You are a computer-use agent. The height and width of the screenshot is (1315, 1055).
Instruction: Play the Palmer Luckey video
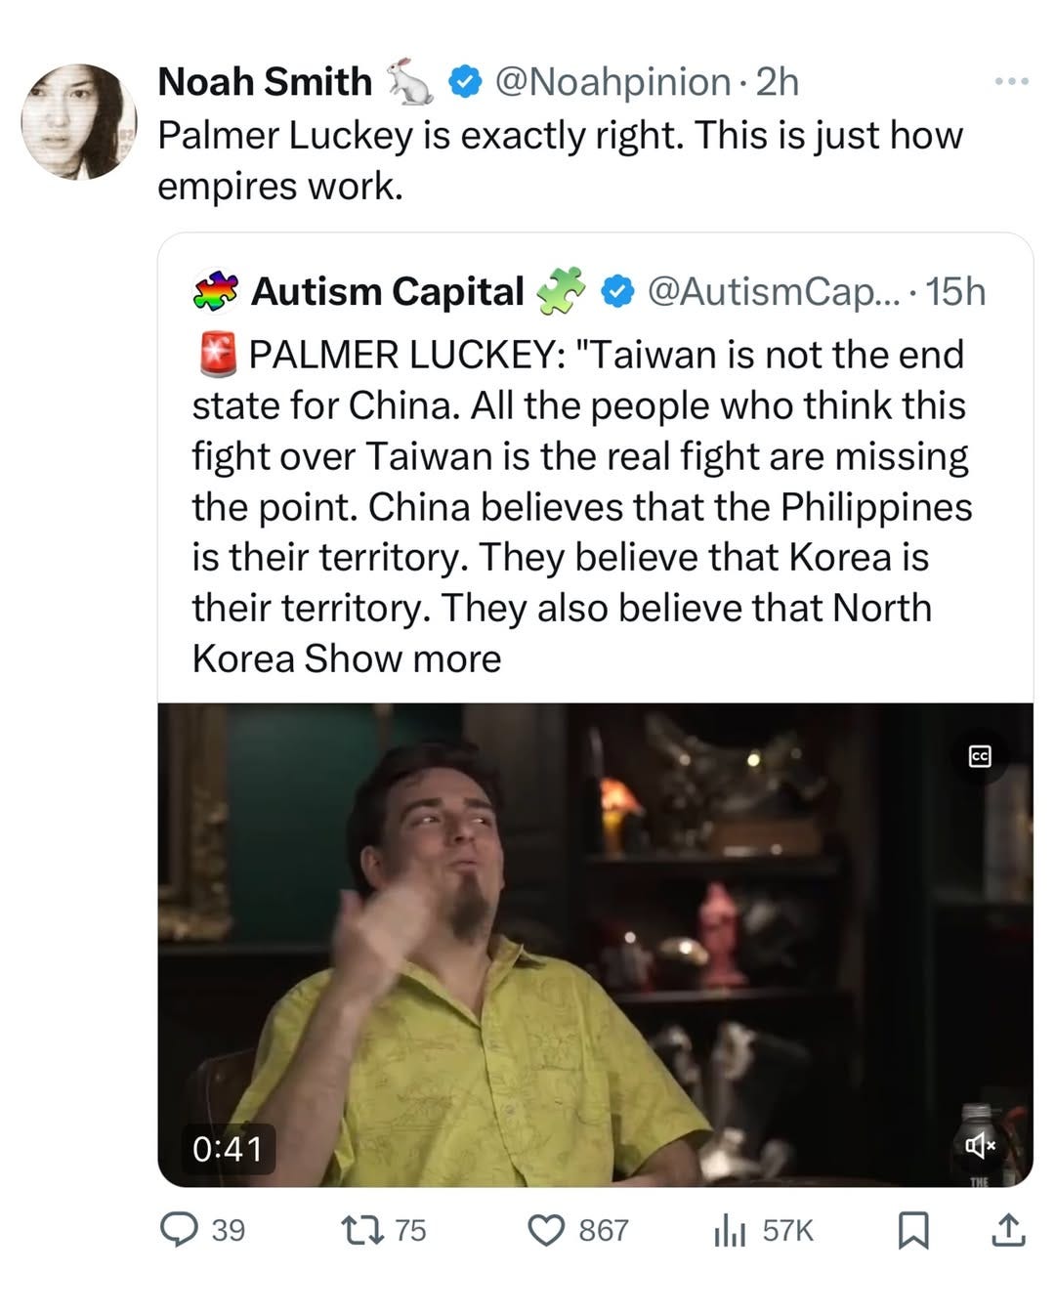pos(595,945)
